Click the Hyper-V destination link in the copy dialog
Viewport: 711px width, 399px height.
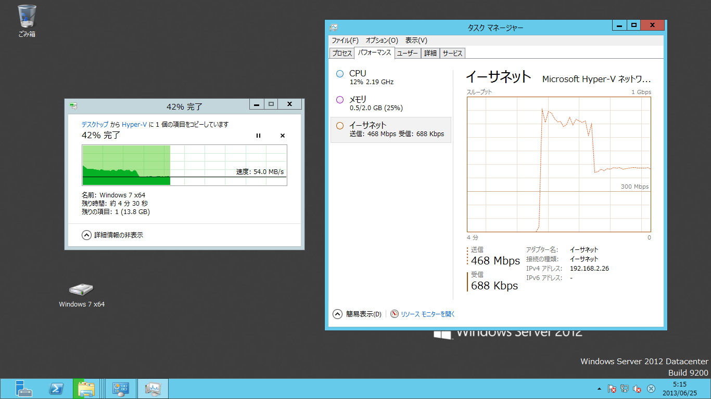tap(134, 125)
